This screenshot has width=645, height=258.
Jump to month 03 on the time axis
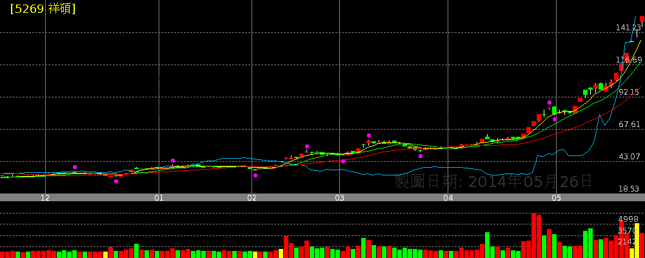[x=339, y=198]
